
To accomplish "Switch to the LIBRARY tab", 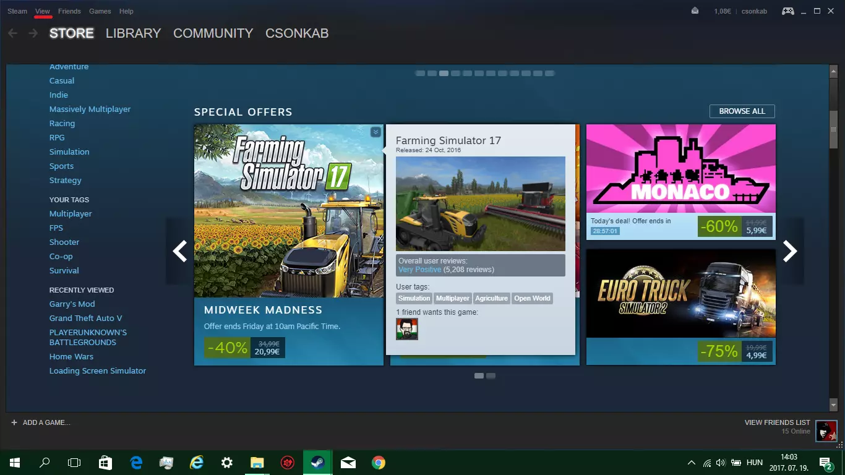I will [133, 33].
